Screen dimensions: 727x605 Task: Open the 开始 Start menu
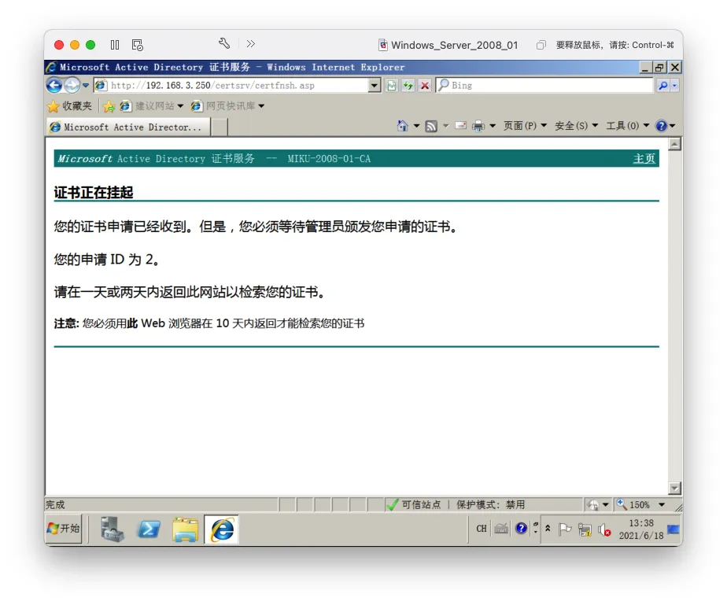[x=64, y=529]
